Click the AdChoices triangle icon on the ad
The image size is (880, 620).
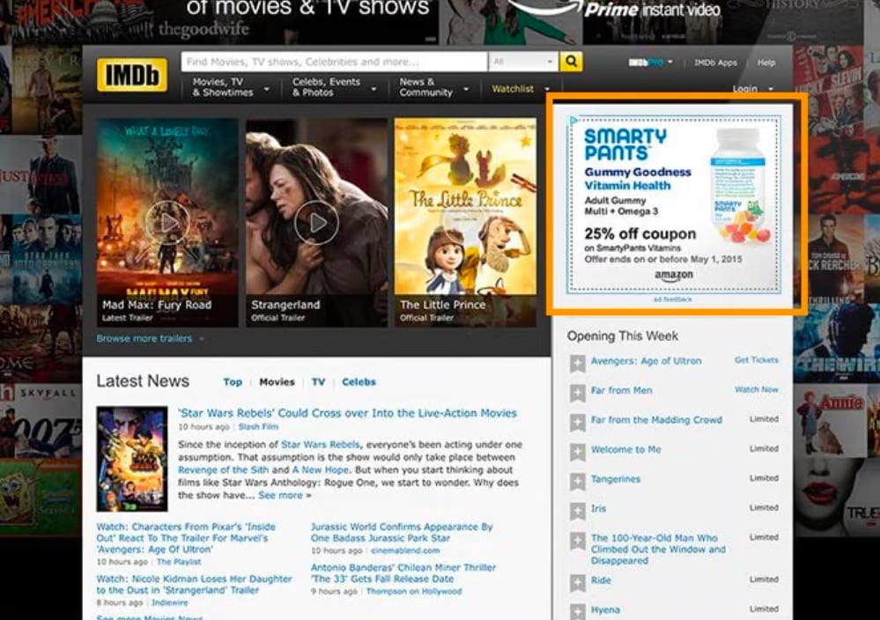coord(573,120)
